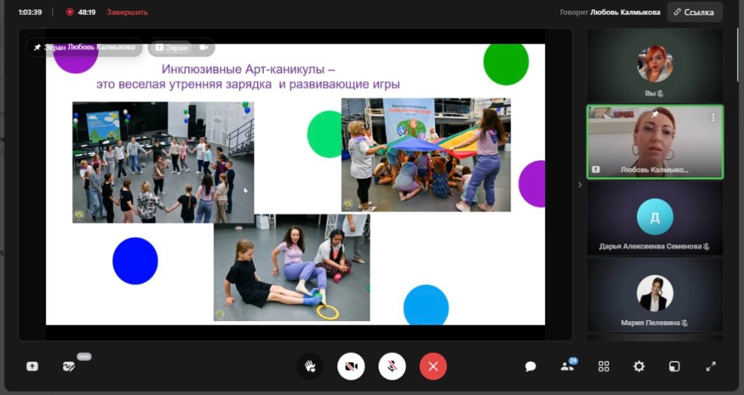Raise hand with the hand icon

310,366
